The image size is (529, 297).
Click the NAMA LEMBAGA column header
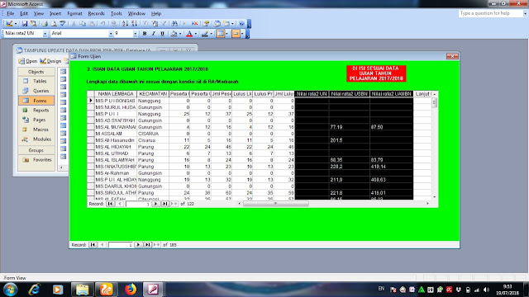click(x=116, y=93)
